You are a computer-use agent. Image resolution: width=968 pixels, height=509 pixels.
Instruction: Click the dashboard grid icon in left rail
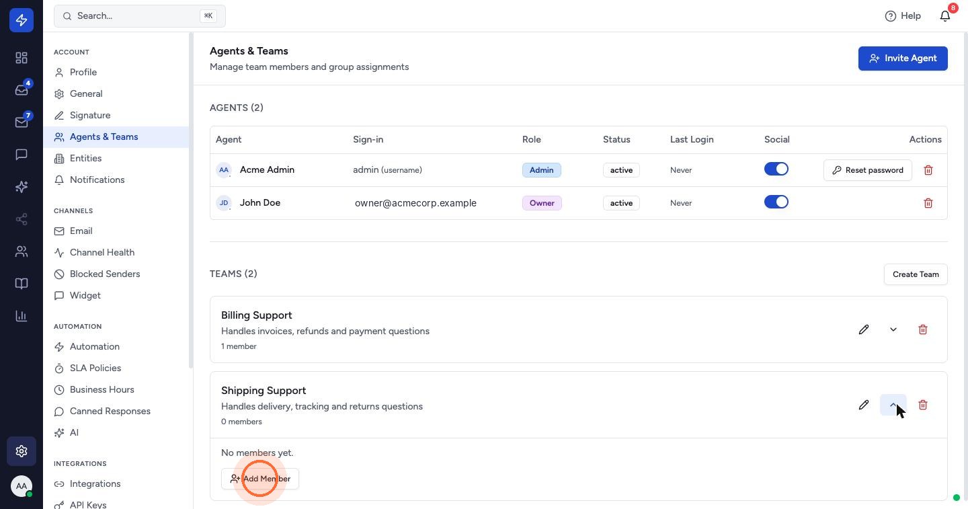tap(22, 58)
